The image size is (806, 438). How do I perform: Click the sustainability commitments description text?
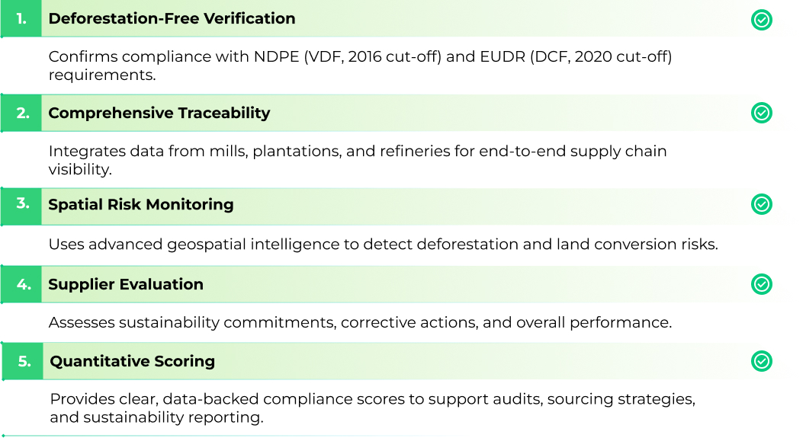point(360,322)
